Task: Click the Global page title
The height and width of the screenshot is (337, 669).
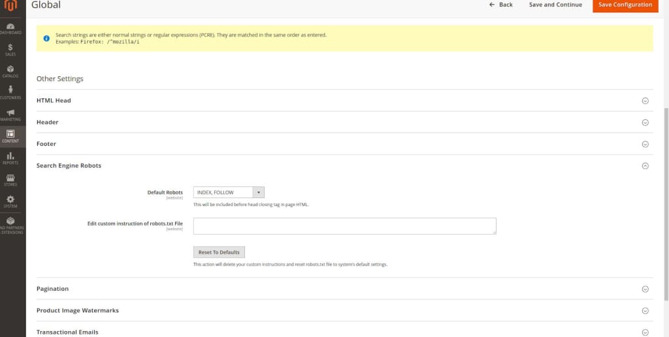Action: (x=46, y=5)
